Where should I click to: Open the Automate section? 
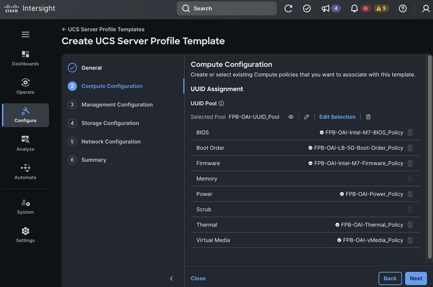[25, 172]
